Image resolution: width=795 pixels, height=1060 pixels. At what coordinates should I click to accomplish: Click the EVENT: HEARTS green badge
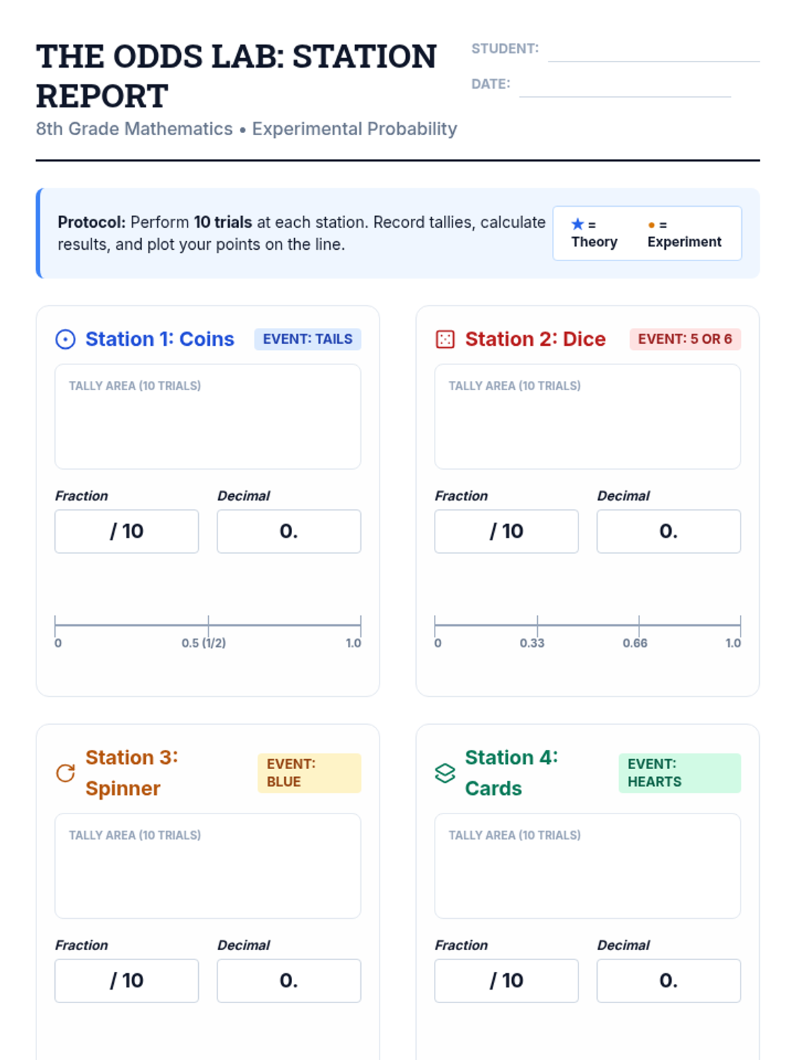680,773
